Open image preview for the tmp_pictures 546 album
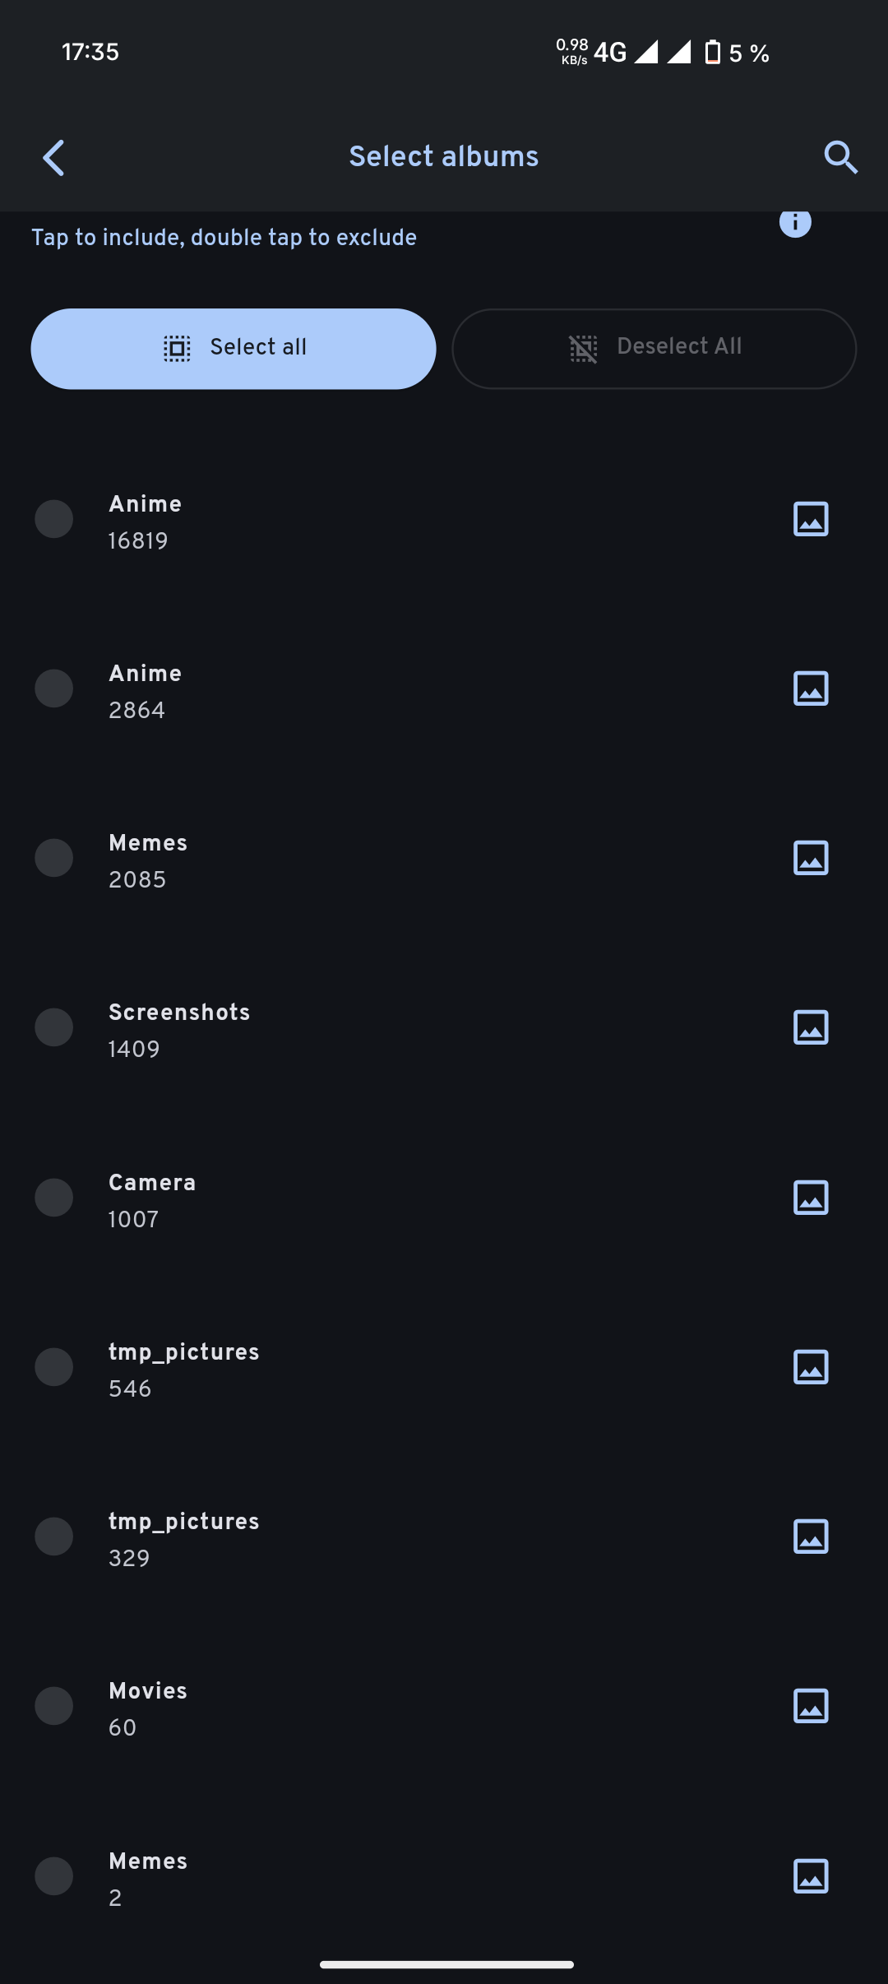Image resolution: width=888 pixels, height=1984 pixels. [810, 1367]
